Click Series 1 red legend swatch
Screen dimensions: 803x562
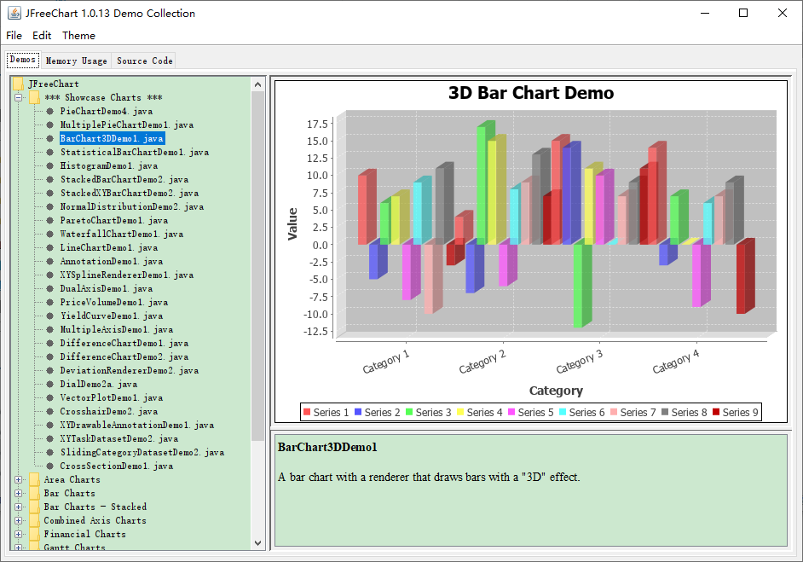[x=307, y=412]
